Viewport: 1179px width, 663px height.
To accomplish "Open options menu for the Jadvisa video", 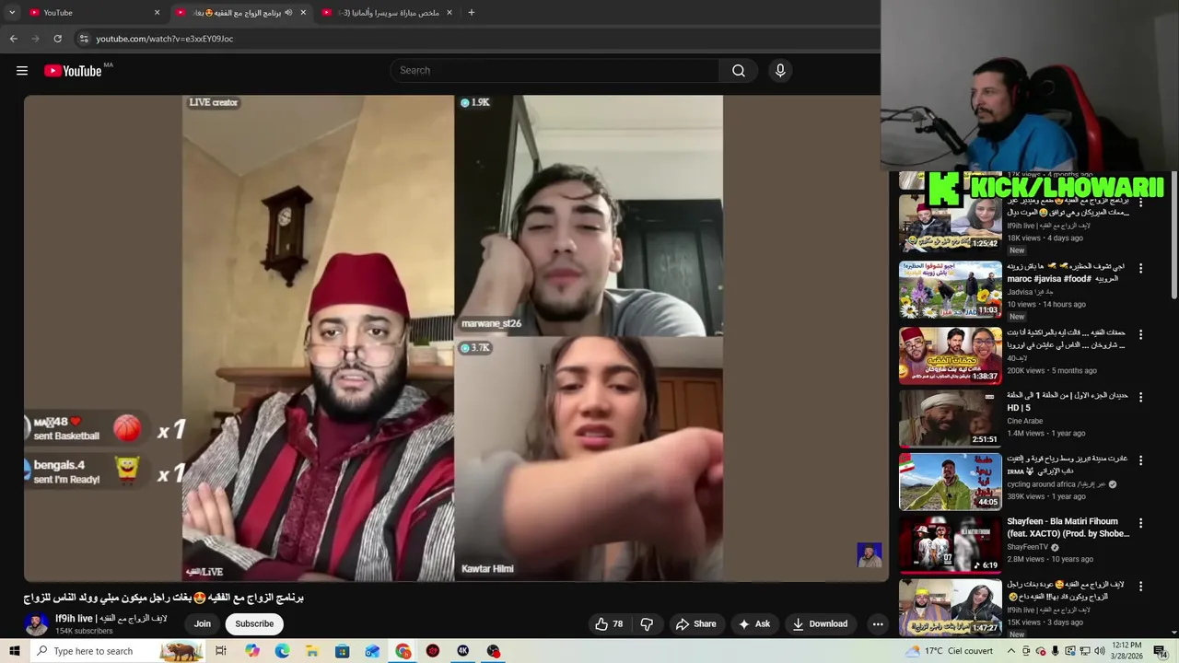I will coord(1140,268).
